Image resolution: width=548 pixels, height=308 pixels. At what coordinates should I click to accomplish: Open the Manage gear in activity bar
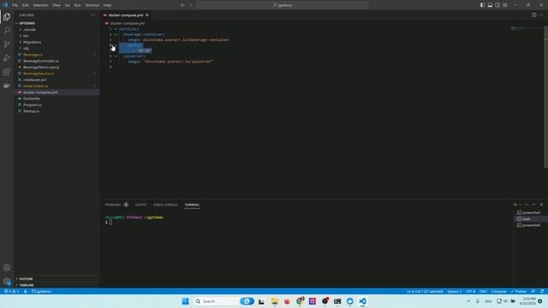pyautogui.click(x=7, y=281)
